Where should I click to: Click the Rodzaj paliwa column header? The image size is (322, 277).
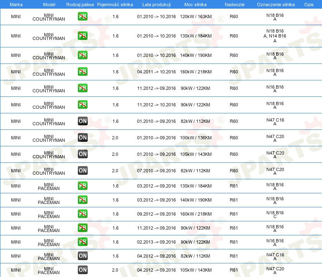click(80, 5)
